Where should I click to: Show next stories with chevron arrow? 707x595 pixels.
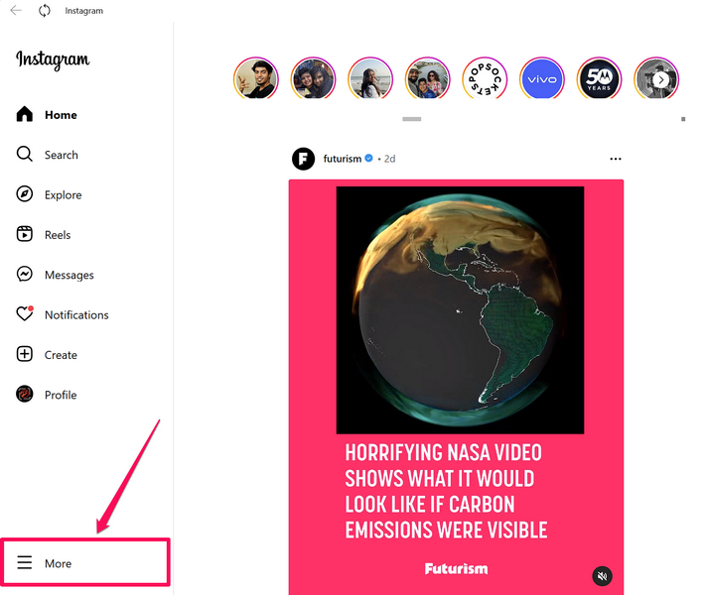click(661, 80)
